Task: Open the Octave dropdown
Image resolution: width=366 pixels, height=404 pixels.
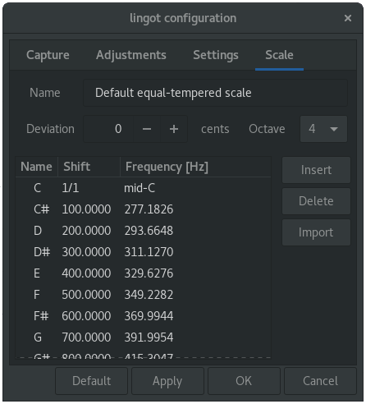Action: pyautogui.click(x=323, y=129)
